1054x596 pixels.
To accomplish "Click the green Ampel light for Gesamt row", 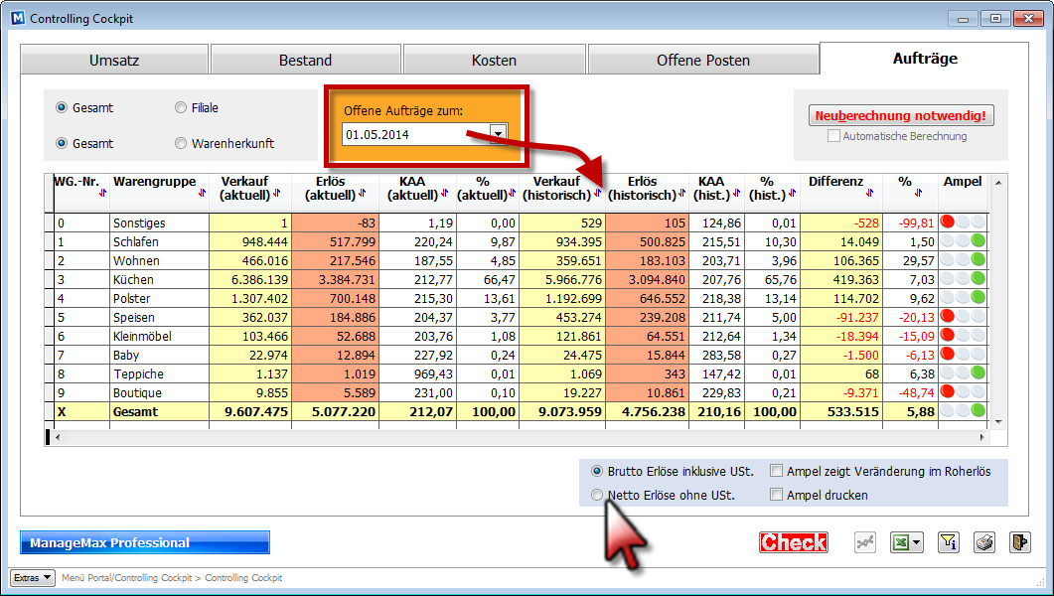I will click(x=979, y=410).
